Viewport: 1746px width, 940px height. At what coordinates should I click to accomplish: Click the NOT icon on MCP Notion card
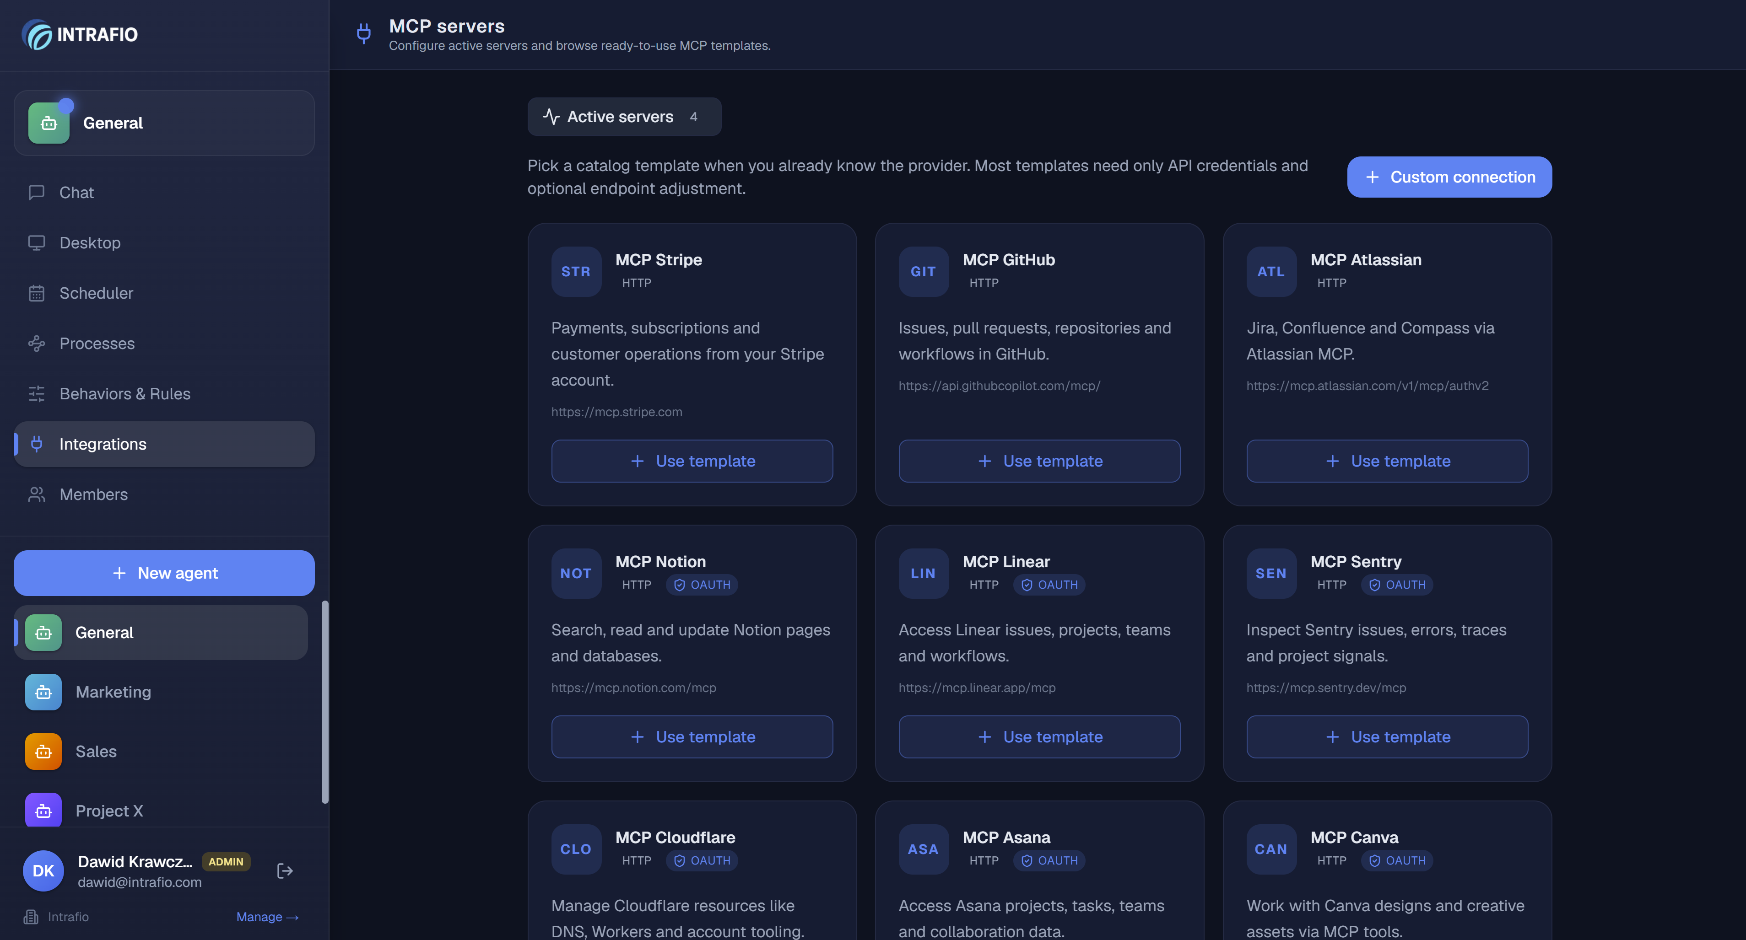(x=576, y=574)
